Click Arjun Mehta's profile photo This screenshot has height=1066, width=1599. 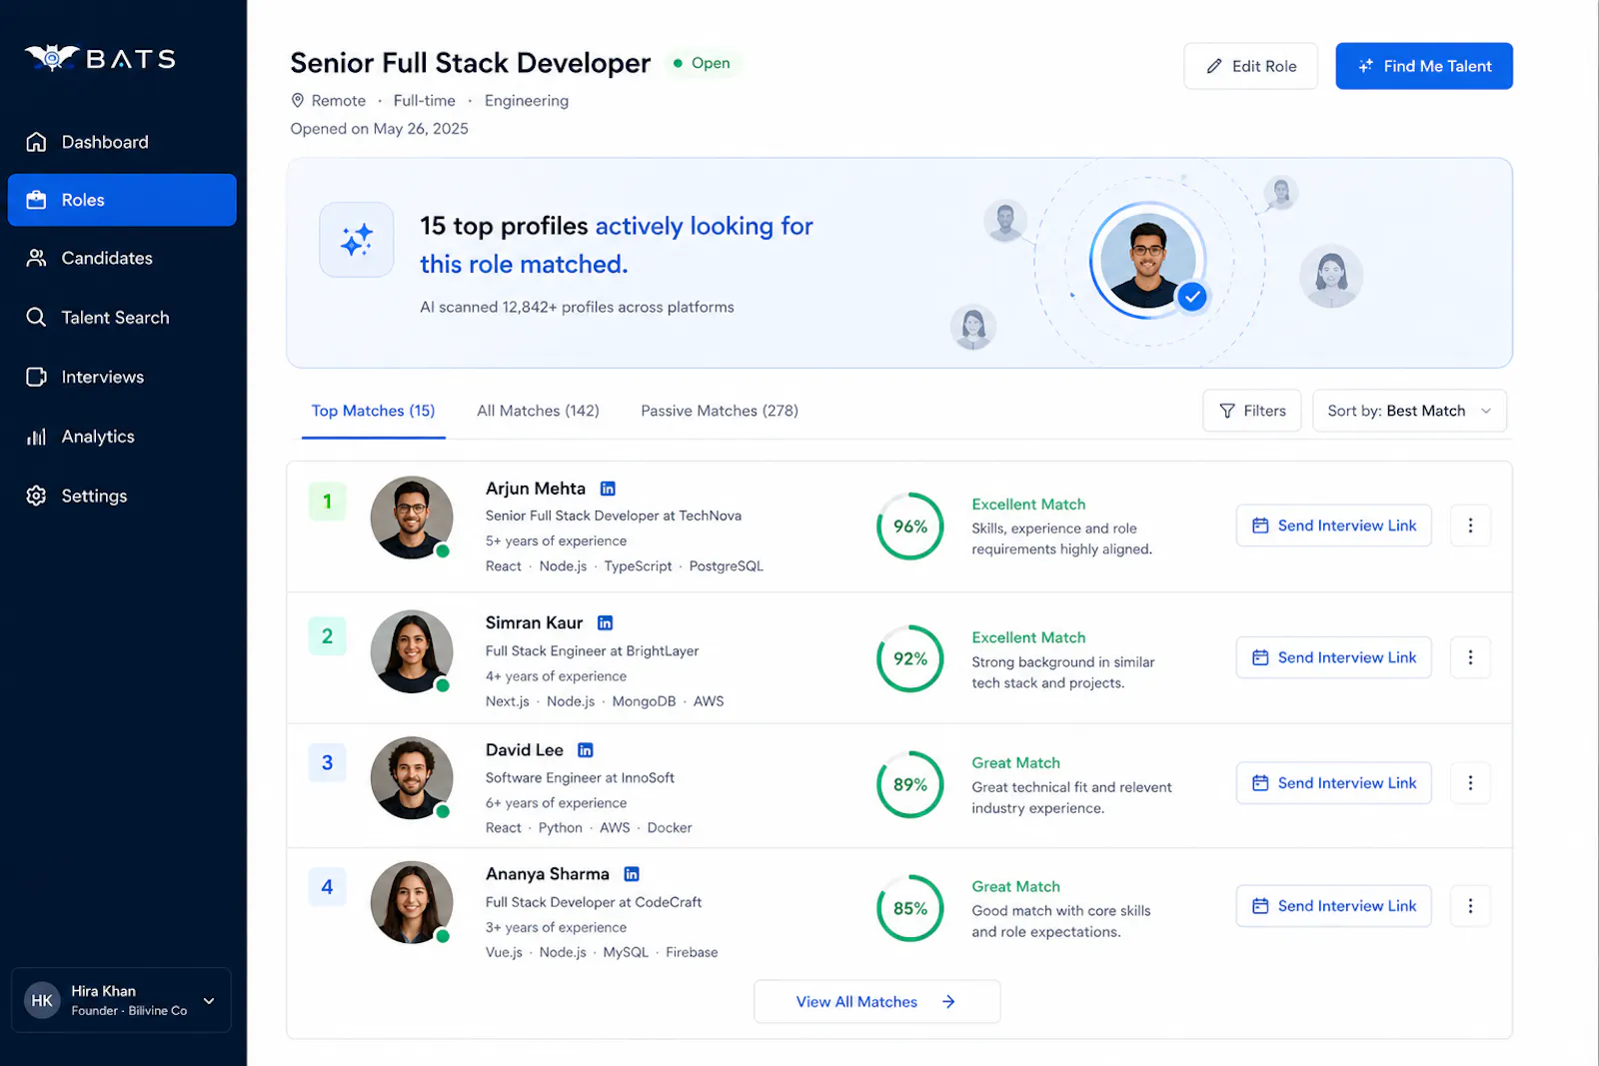(412, 518)
